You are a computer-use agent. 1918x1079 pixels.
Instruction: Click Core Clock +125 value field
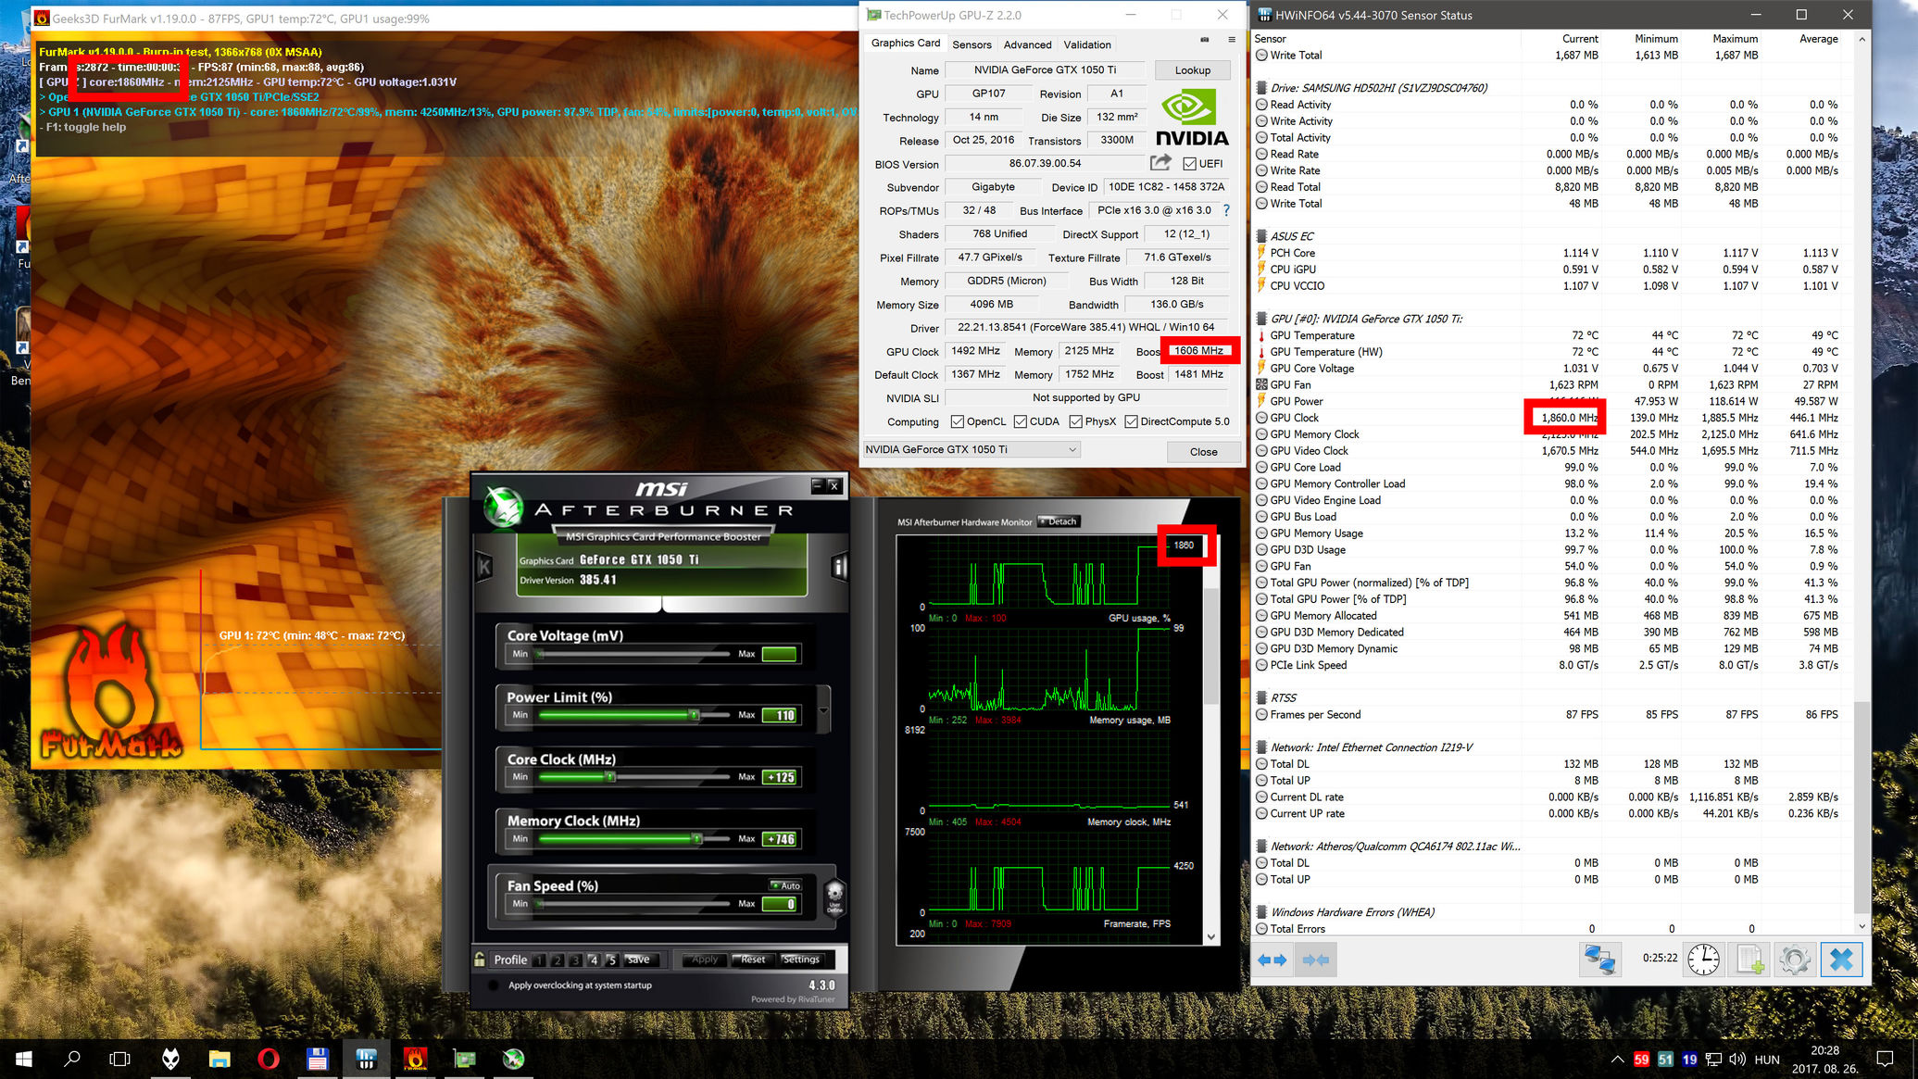coord(779,777)
